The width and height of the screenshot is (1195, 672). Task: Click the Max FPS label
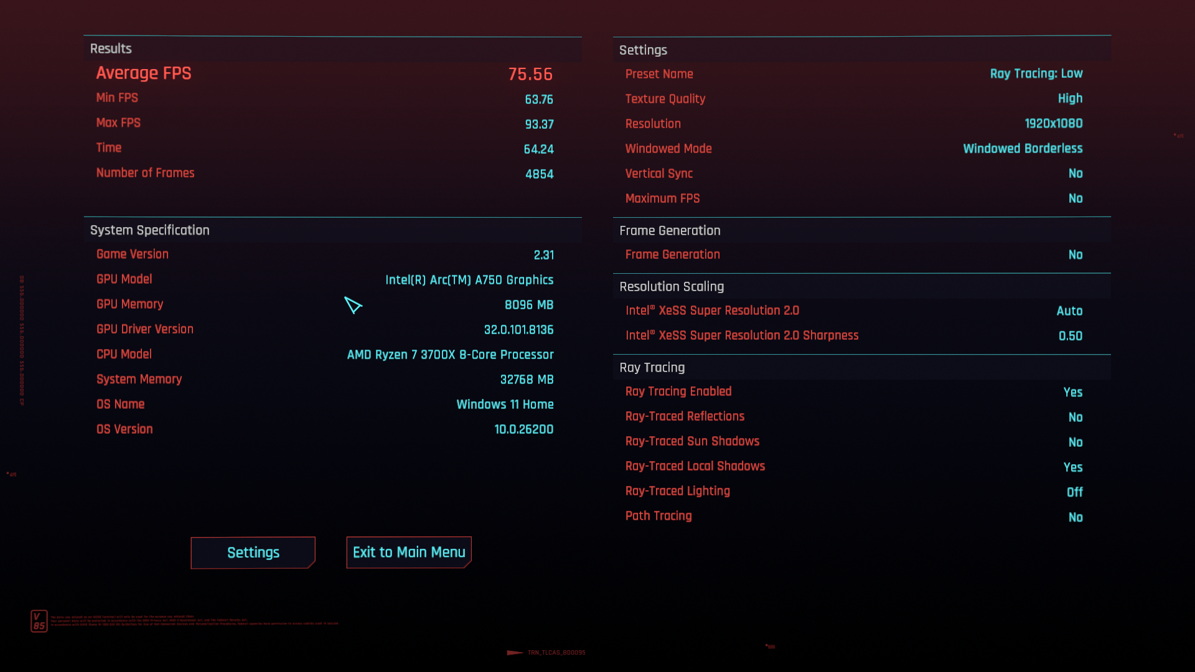click(118, 123)
